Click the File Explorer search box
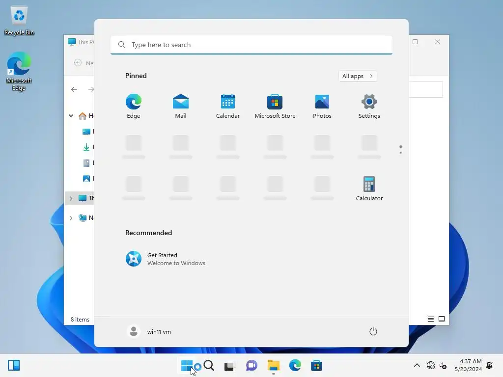The image size is (503, 377). click(x=426, y=89)
